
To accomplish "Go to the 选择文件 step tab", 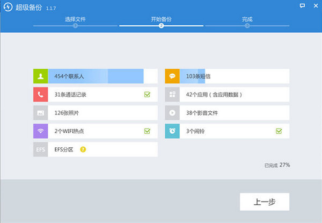I will click(x=75, y=19).
